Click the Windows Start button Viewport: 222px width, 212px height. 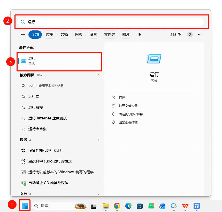pyautogui.click(x=25, y=206)
